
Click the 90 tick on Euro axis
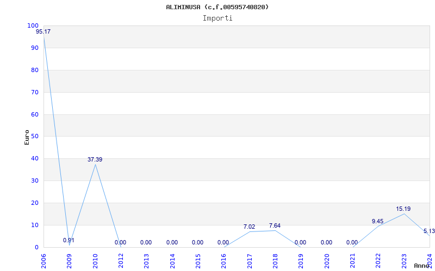click(35, 48)
